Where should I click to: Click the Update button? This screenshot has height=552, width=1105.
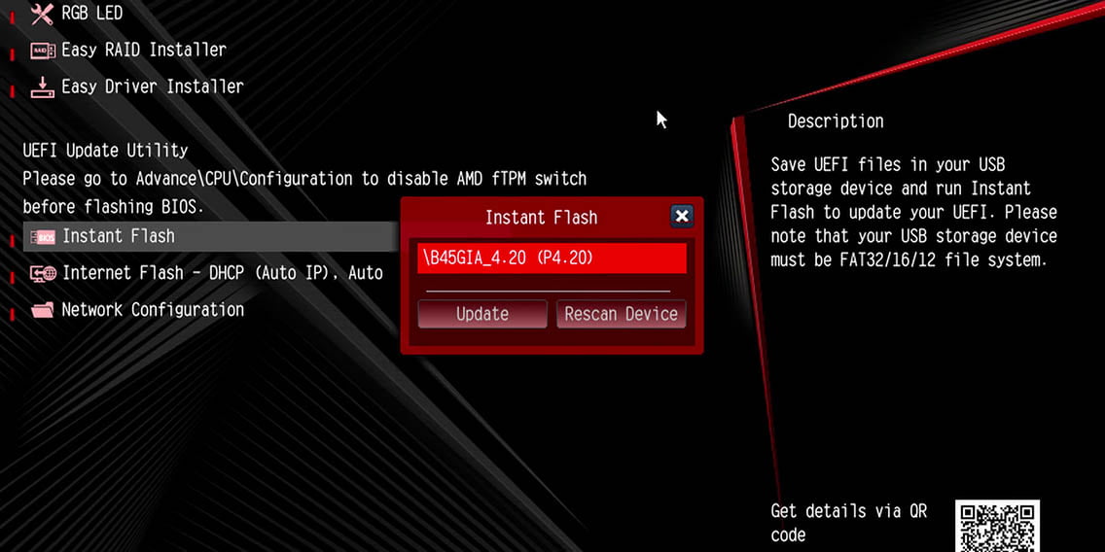tap(482, 314)
